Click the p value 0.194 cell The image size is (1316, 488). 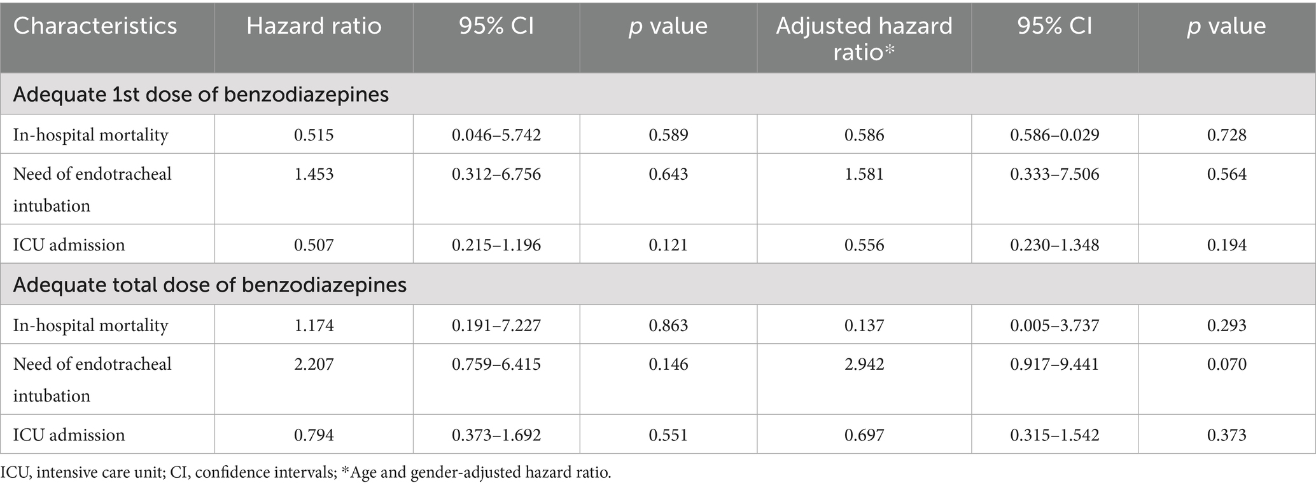pos(1227,245)
